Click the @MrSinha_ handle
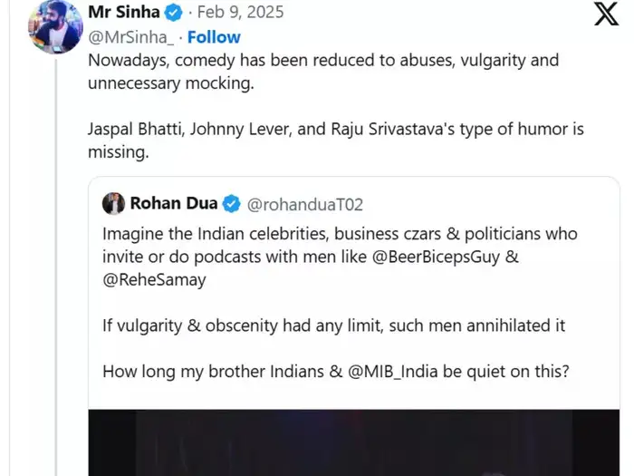The width and height of the screenshot is (634, 476). tap(130, 37)
